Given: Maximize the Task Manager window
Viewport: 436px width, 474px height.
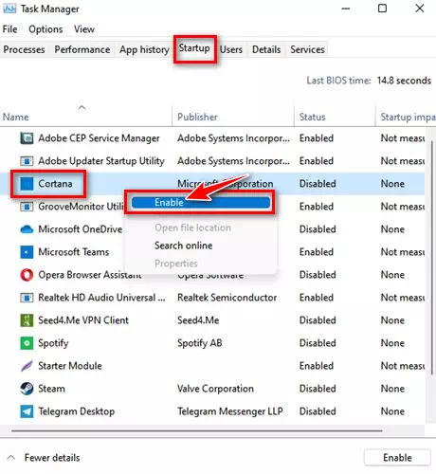Looking at the screenshot, I should pyautogui.click(x=382, y=9).
